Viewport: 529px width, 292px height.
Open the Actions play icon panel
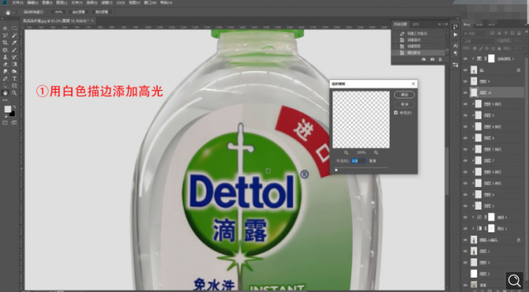pyautogui.click(x=455, y=34)
